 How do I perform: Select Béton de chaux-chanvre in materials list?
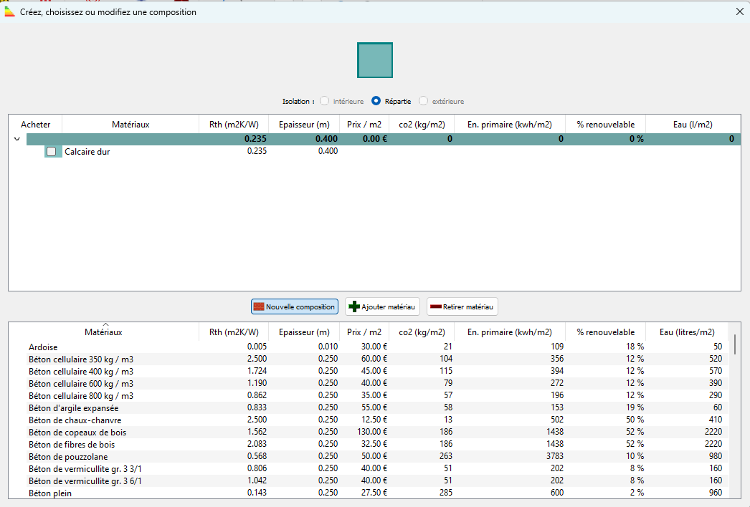(x=75, y=420)
